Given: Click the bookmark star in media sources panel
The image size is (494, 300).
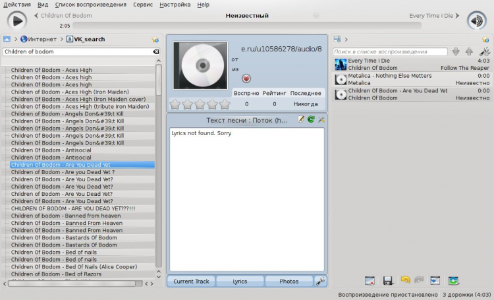Looking at the screenshot, I should tap(155, 40).
